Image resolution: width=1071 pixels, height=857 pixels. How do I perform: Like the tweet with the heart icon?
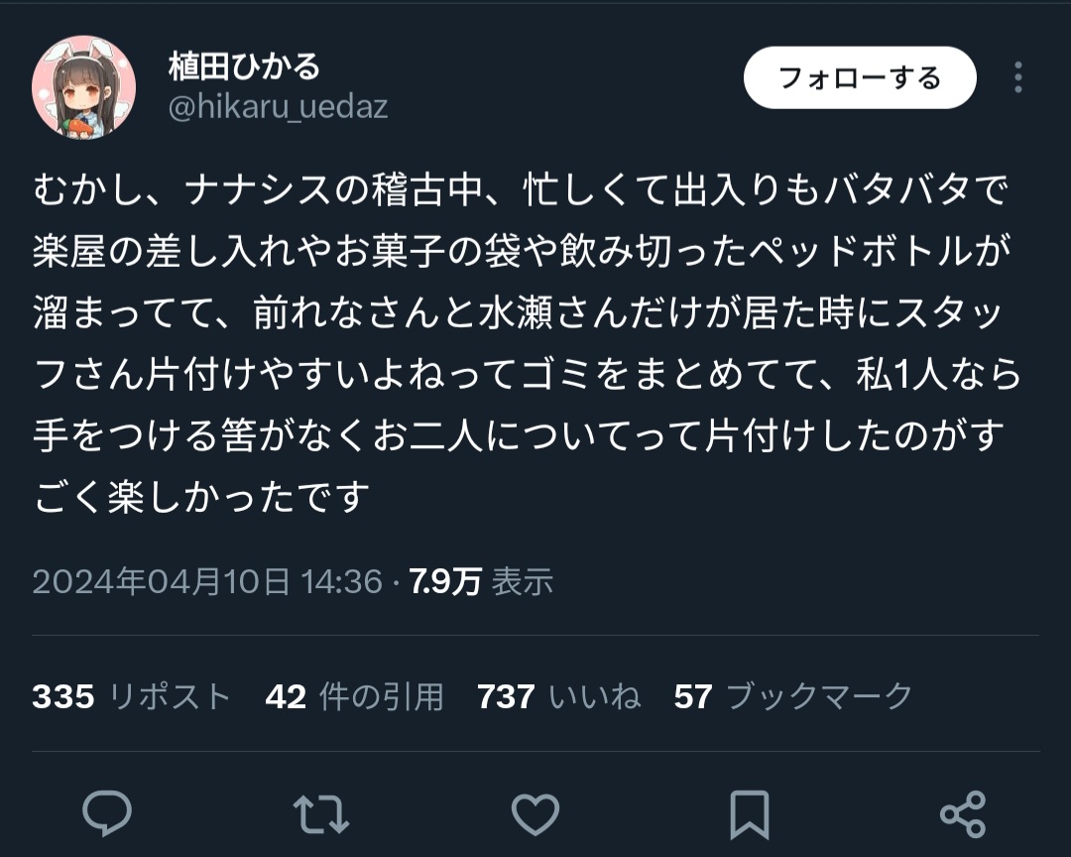(535, 814)
